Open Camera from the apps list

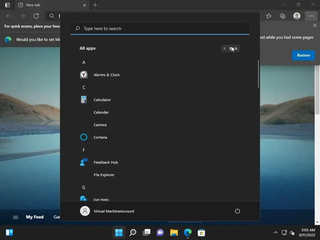[100, 125]
